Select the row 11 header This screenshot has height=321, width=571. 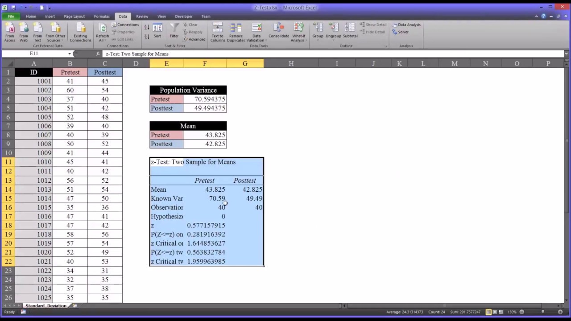pos(8,162)
